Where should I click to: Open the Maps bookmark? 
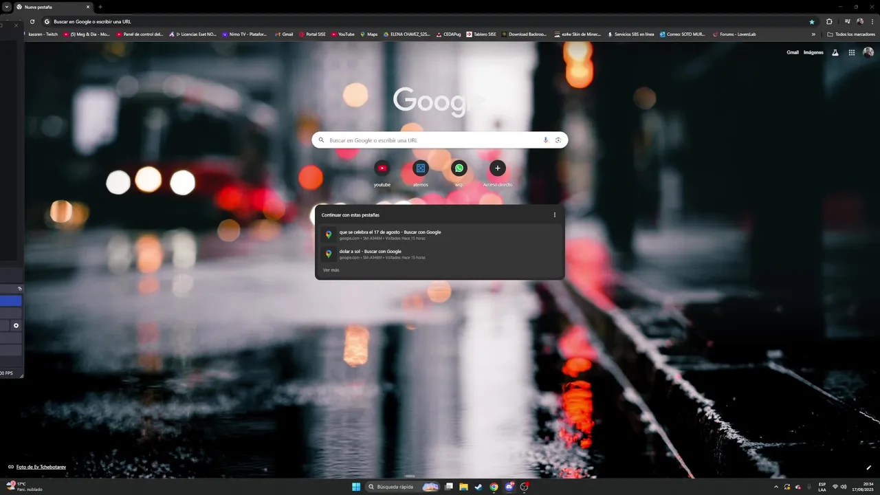tap(368, 34)
